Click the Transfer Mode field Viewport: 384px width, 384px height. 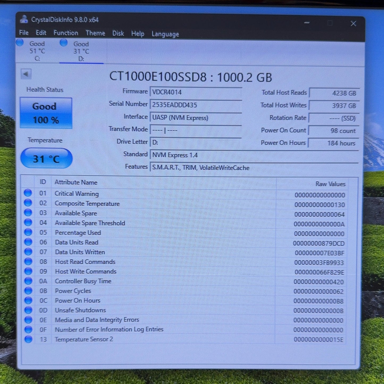tap(196, 130)
